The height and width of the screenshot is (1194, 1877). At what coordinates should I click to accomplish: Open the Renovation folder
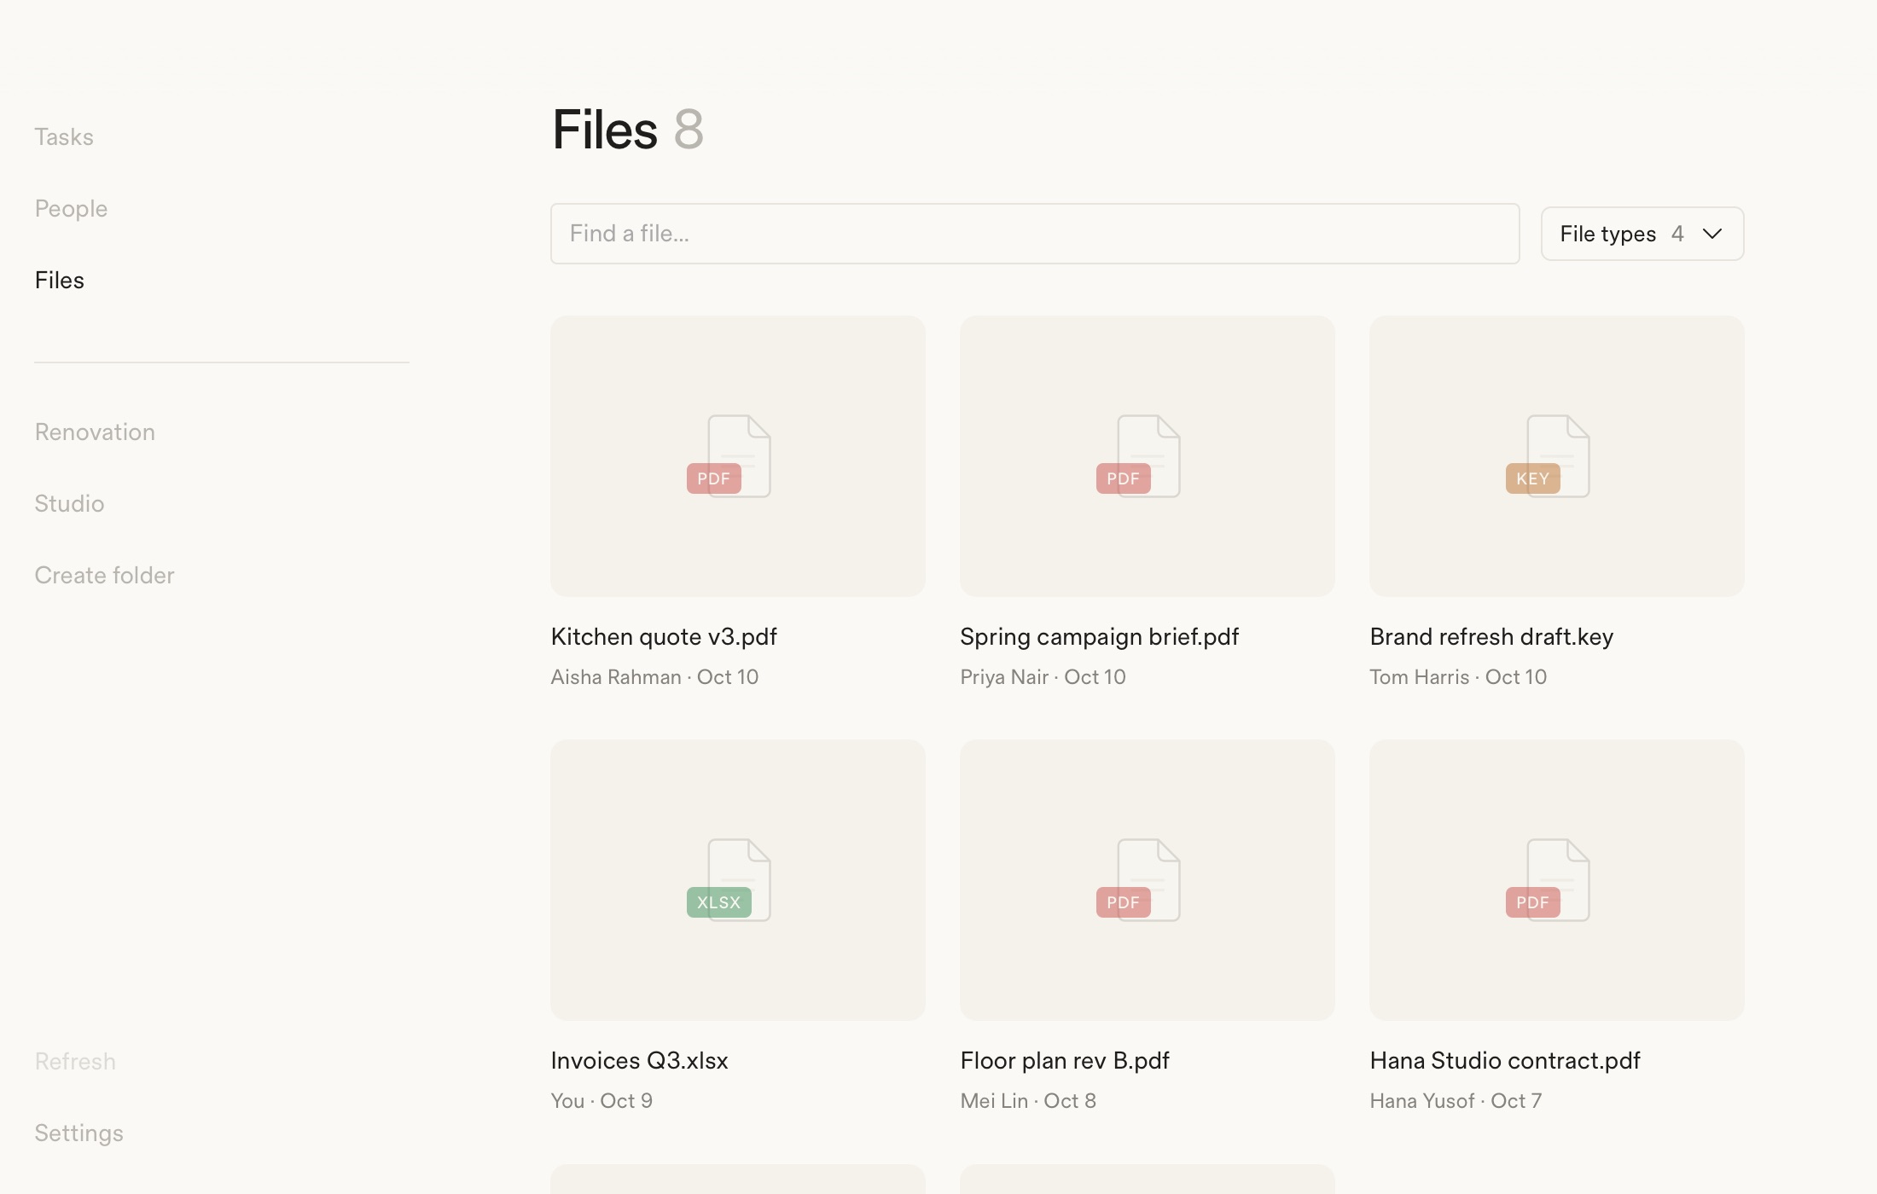(x=95, y=432)
